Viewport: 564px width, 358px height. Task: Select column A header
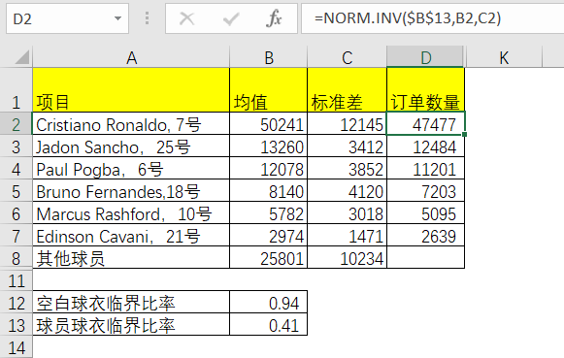pyautogui.click(x=131, y=57)
